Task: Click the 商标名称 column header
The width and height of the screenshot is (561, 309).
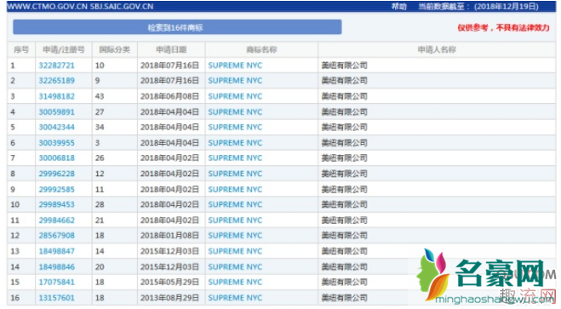Action: pos(261,49)
